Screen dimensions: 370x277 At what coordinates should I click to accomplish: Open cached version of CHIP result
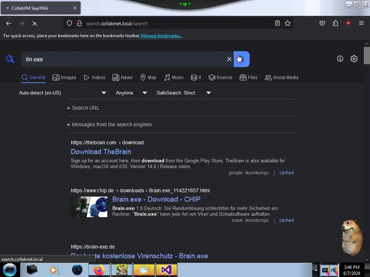point(287,220)
